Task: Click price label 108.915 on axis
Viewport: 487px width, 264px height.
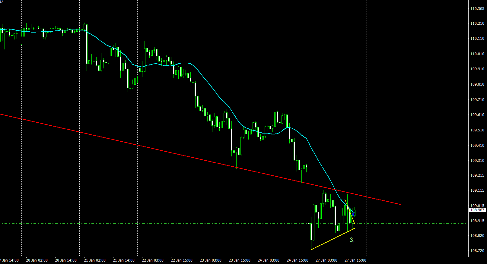Action: click(477, 221)
